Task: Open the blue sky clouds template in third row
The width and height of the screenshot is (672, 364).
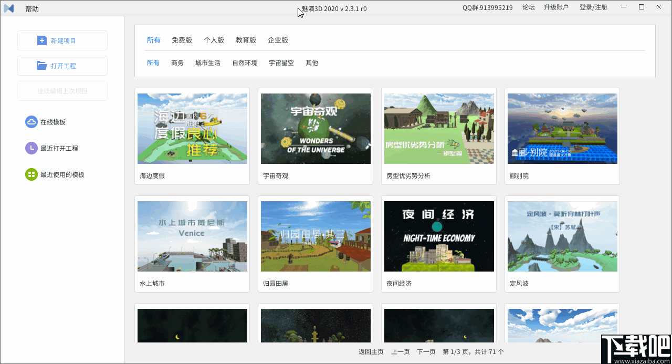Action: 562,326
